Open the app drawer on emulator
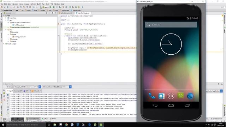Screen dimensions: 226x127 click(x=171, y=96)
